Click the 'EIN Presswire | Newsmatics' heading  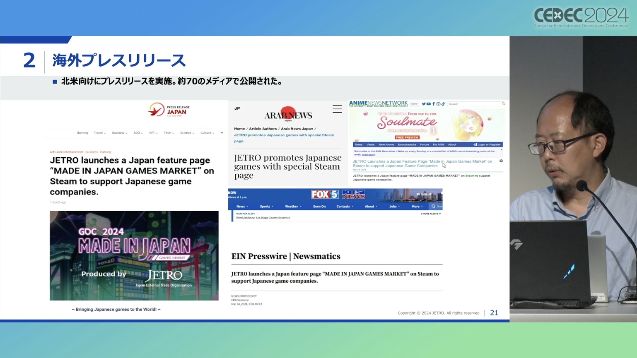point(286,256)
